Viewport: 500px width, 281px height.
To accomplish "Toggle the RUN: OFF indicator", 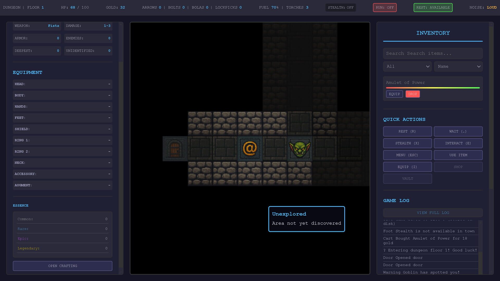I will click(x=385, y=7).
